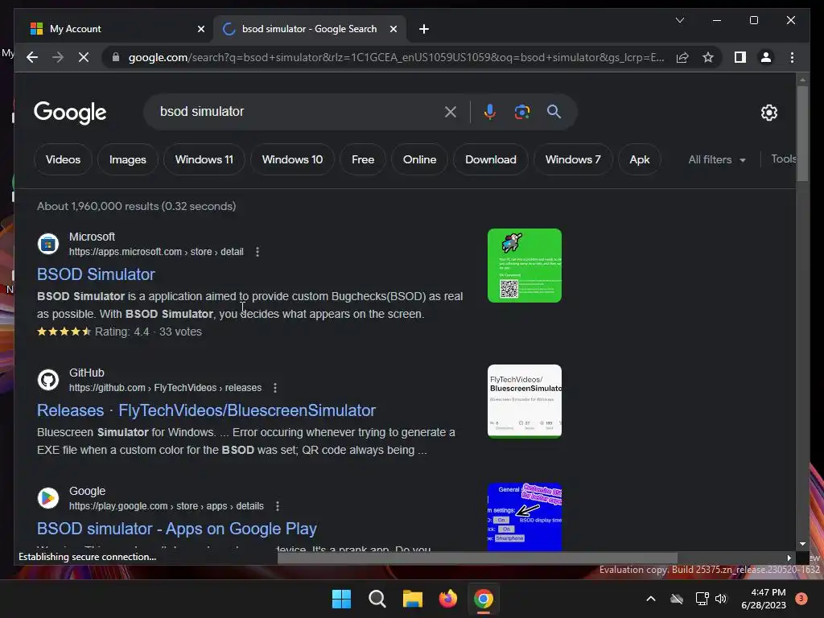Apply the Windows 7 filter chip
Image resolution: width=824 pixels, height=618 pixels.
pyautogui.click(x=573, y=160)
